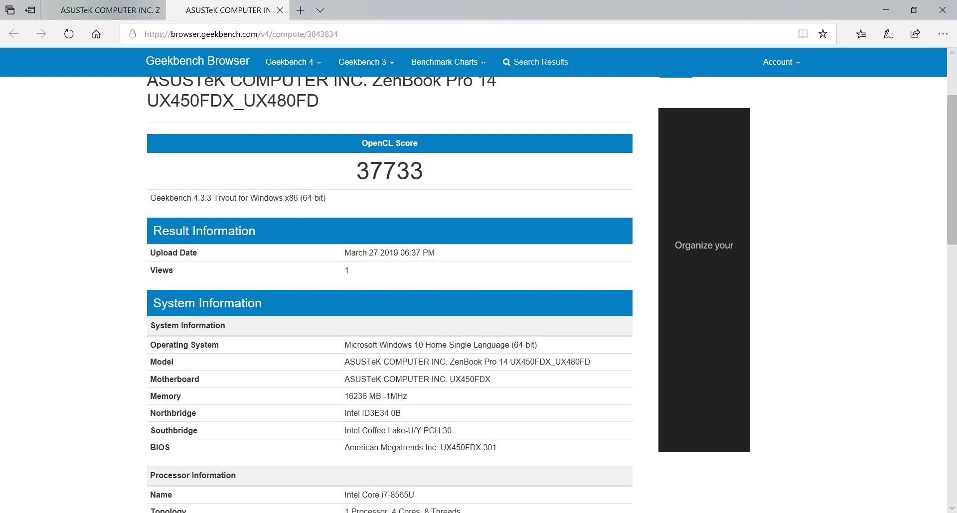Viewport: 957px width, 513px height.
Task: Open Geekbench 3 dropdown menu
Action: (366, 62)
